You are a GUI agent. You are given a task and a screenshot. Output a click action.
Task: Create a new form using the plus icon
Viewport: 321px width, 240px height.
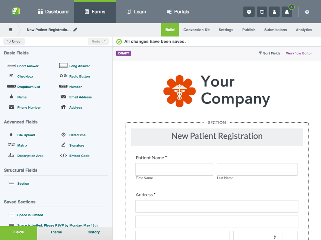(249, 12)
